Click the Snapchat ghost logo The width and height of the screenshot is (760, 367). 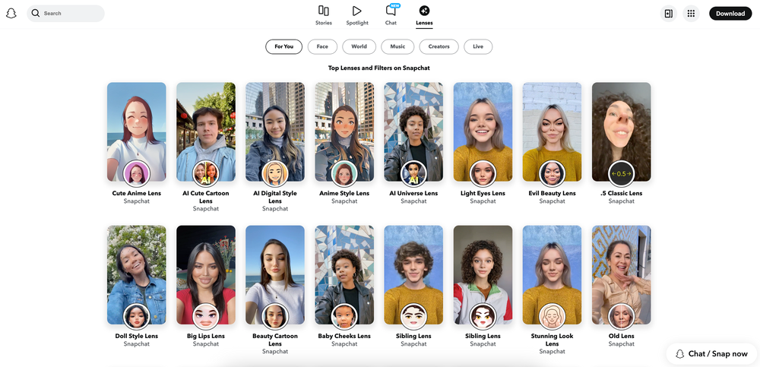coord(11,14)
